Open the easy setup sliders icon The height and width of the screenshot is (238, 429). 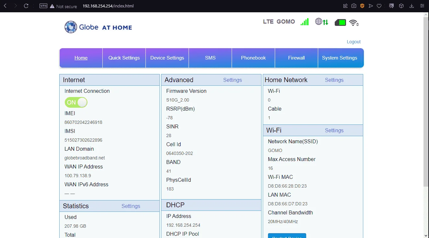(422, 6)
